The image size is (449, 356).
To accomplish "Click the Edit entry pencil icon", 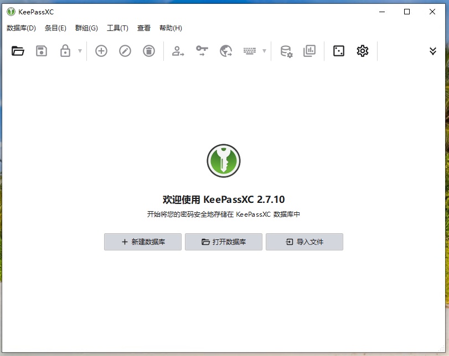I will pos(125,50).
